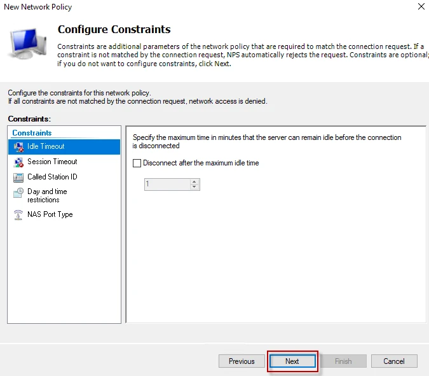Click the NAS Port Type antenna icon

(x=18, y=215)
